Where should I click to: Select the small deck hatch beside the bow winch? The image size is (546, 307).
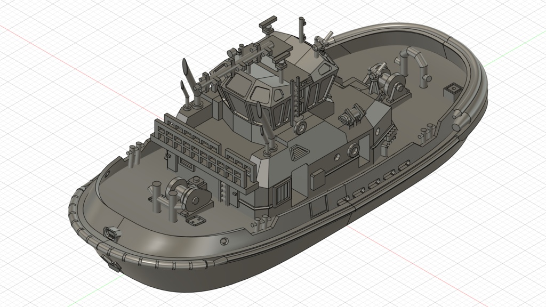195,220
